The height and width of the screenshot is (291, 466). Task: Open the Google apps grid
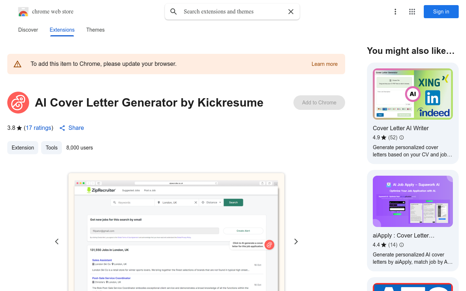point(412,12)
